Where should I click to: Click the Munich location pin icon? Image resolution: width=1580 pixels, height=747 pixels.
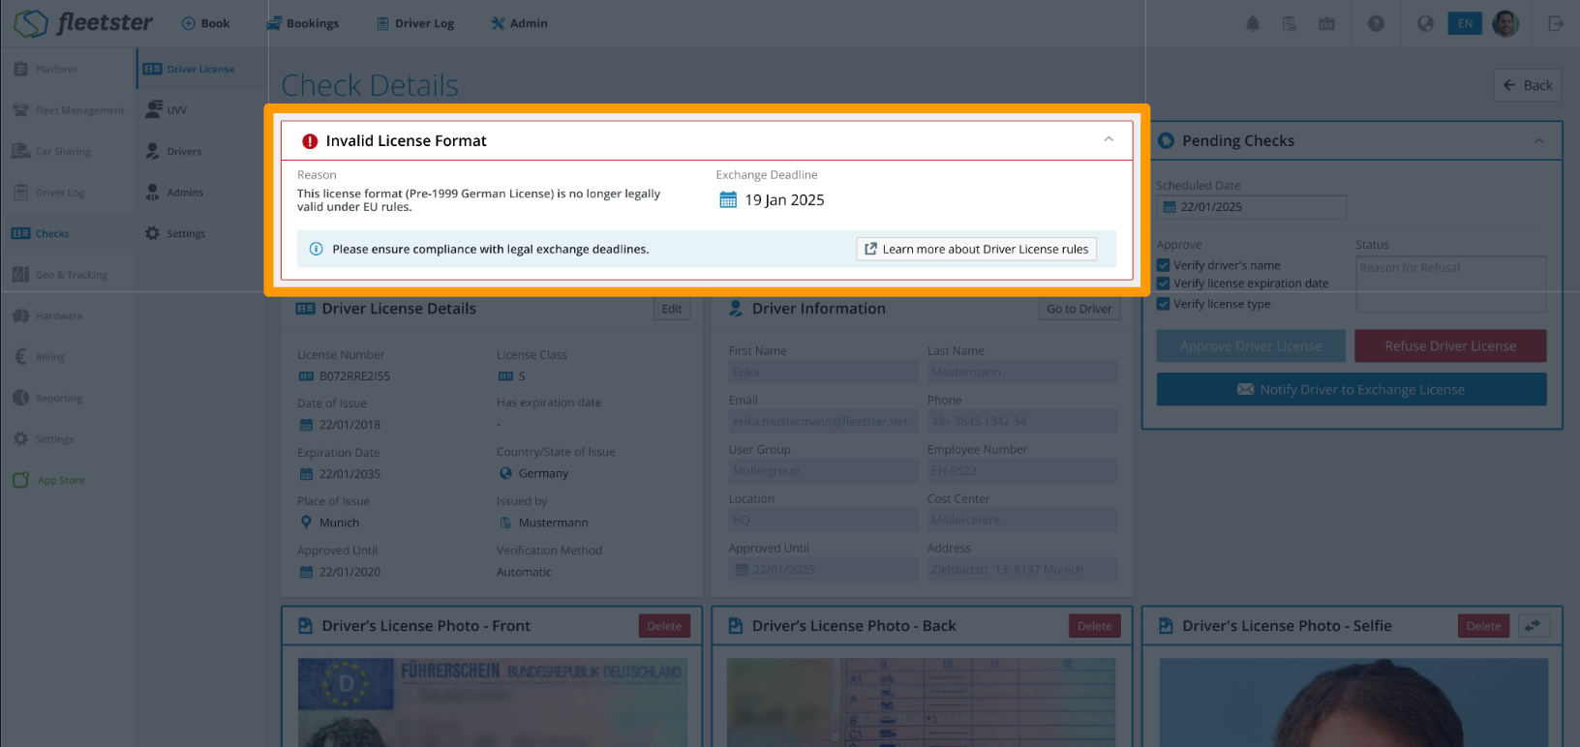tap(306, 523)
